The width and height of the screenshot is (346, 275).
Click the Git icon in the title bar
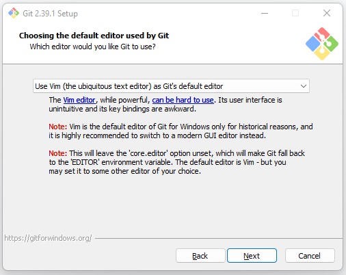pos(14,13)
